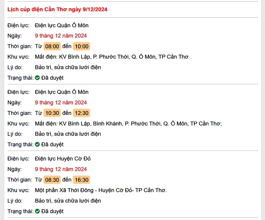Click red date text in first entry
This screenshot has width=265, height=220.
click(61, 36)
